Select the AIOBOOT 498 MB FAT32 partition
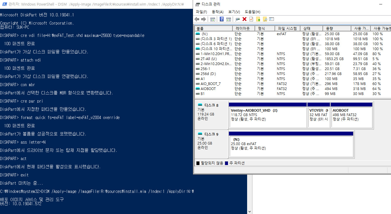This screenshot has height=214, width=391. (352, 115)
